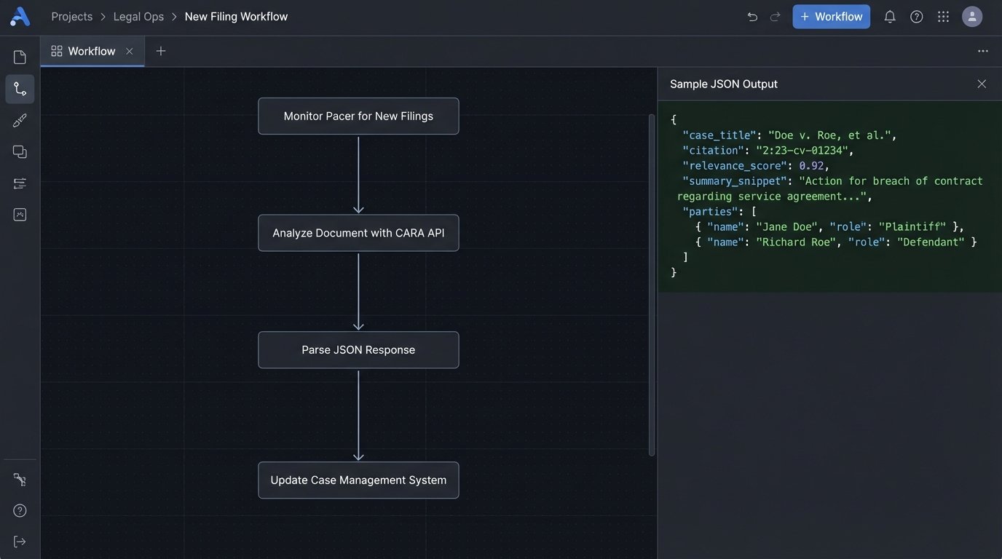Click the paintbrush icon in left sidebar
This screenshot has width=1002, height=559.
click(20, 121)
